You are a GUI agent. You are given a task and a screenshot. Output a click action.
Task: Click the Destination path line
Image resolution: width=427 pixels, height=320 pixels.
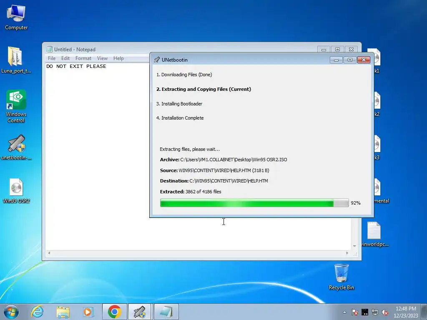[x=214, y=181]
